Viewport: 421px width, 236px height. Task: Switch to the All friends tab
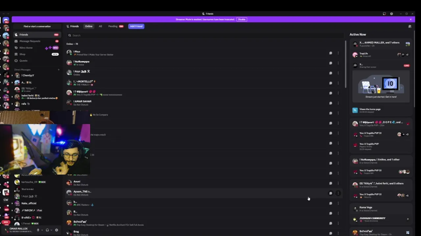(100, 26)
